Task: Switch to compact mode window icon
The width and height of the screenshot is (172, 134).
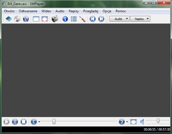Action: click(x=36, y=19)
